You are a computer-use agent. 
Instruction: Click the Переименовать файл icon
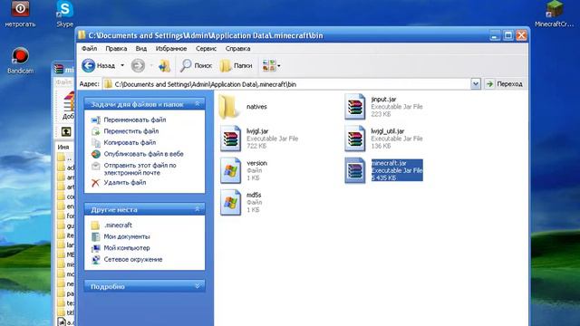95,120
